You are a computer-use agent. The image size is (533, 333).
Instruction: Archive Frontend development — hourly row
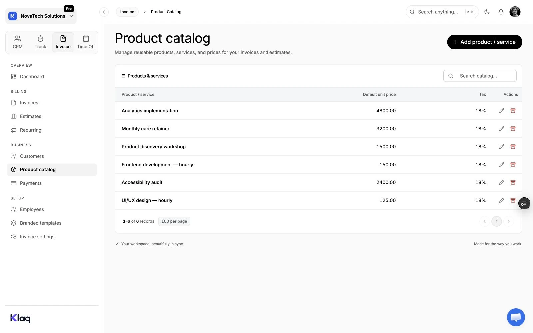pyautogui.click(x=513, y=165)
